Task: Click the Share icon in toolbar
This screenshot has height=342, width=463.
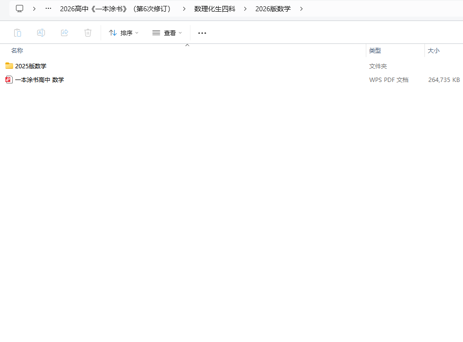Action: [64, 33]
